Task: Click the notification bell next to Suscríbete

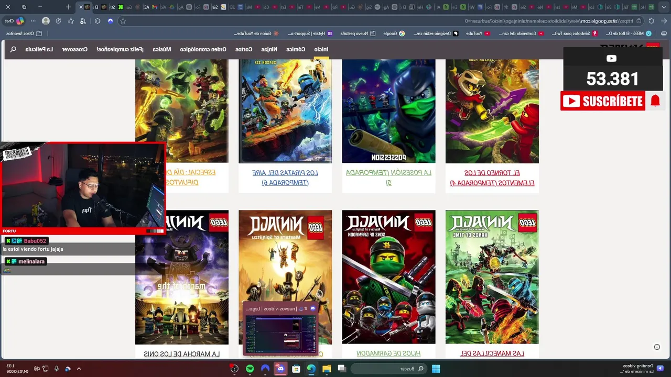Action: (655, 101)
